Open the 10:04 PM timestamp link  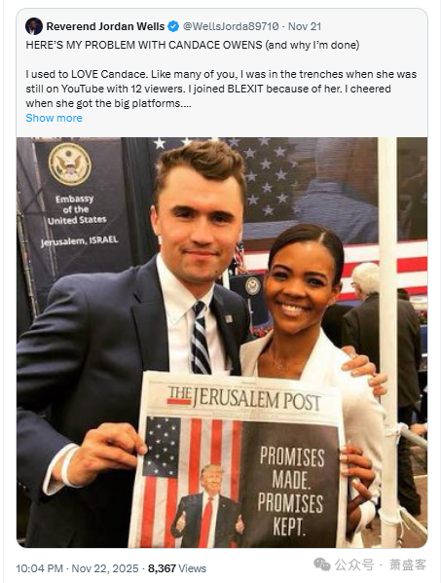coord(39,568)
